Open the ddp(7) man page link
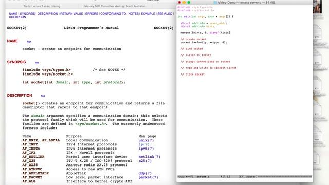Viewport: 329px width, 185px height. (145, 173)
